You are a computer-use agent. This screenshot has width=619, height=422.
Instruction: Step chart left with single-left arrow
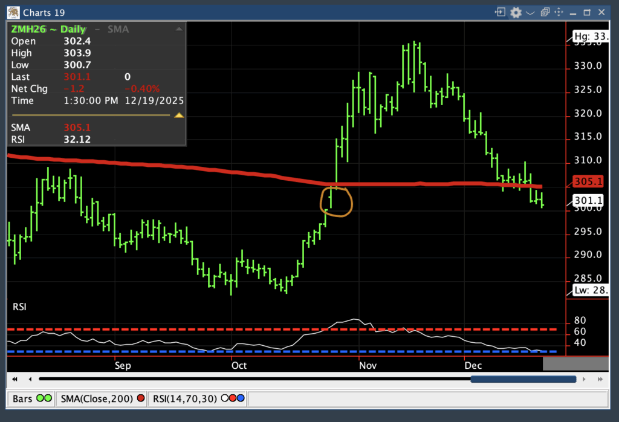point(30,379)
